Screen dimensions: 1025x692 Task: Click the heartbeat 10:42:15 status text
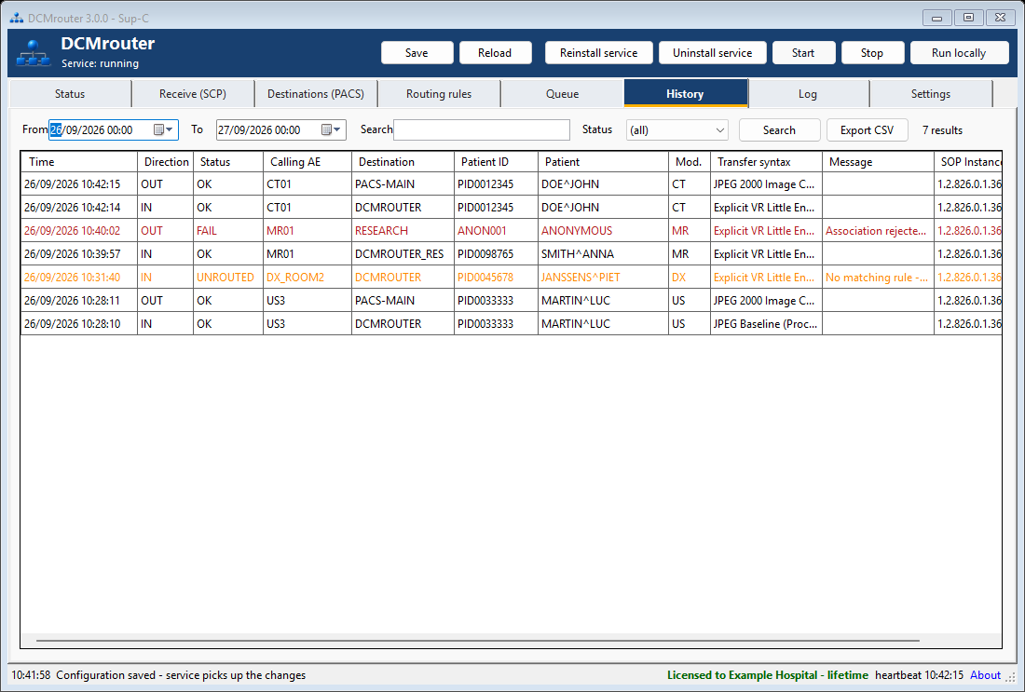click(920, 675)
